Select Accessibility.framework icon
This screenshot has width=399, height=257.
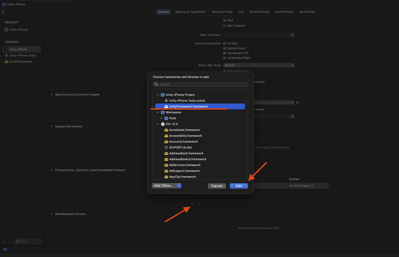point(166,136)
